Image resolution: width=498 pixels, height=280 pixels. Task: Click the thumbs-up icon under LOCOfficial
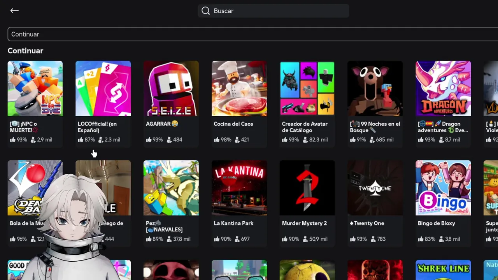click(81, 140)
